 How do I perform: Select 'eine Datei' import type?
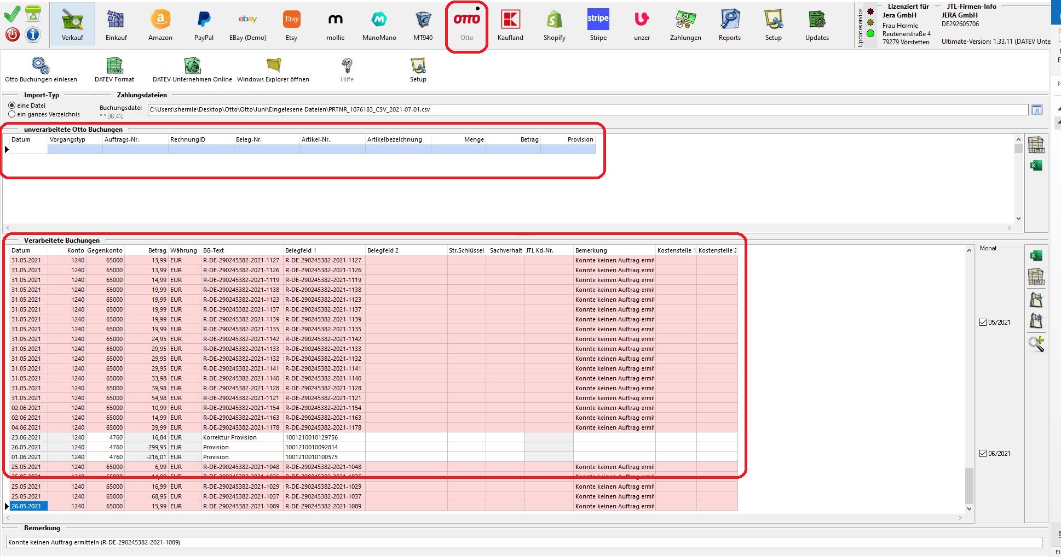(12, 105)
